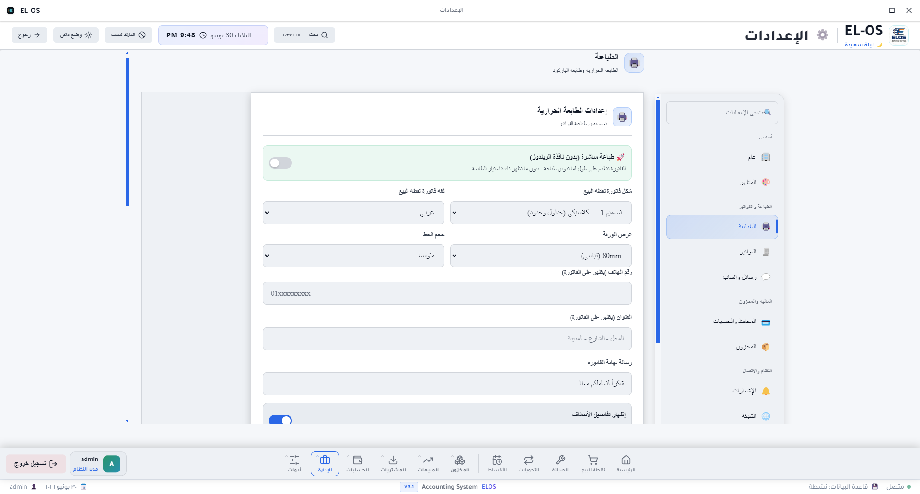Click the main panel blue scrollbar

[x=127, y=132]
